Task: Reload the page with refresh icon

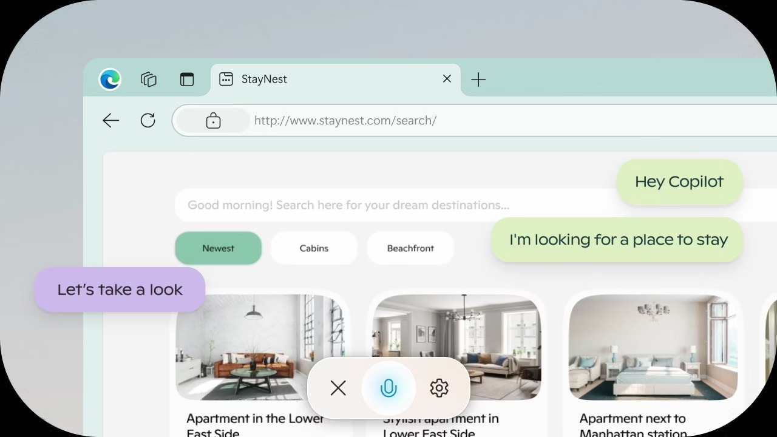Action: pos(148,120)
